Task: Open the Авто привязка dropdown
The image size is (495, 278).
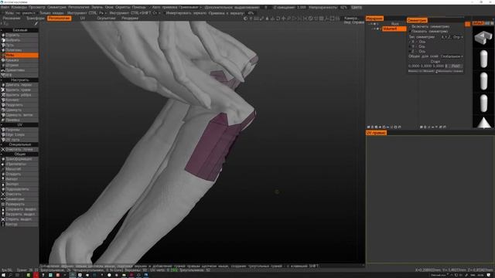Action: [x=190, y=7]
